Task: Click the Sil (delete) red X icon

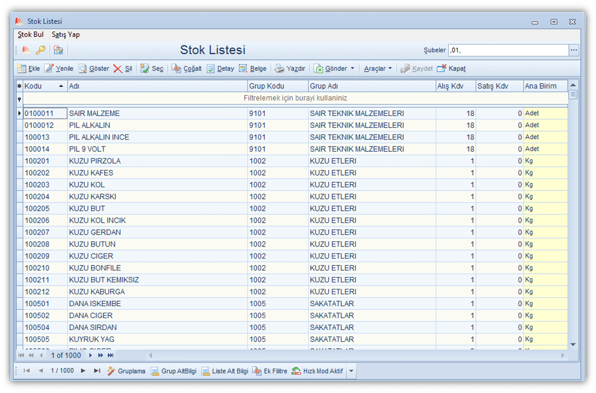Action: tap(118, 68)
